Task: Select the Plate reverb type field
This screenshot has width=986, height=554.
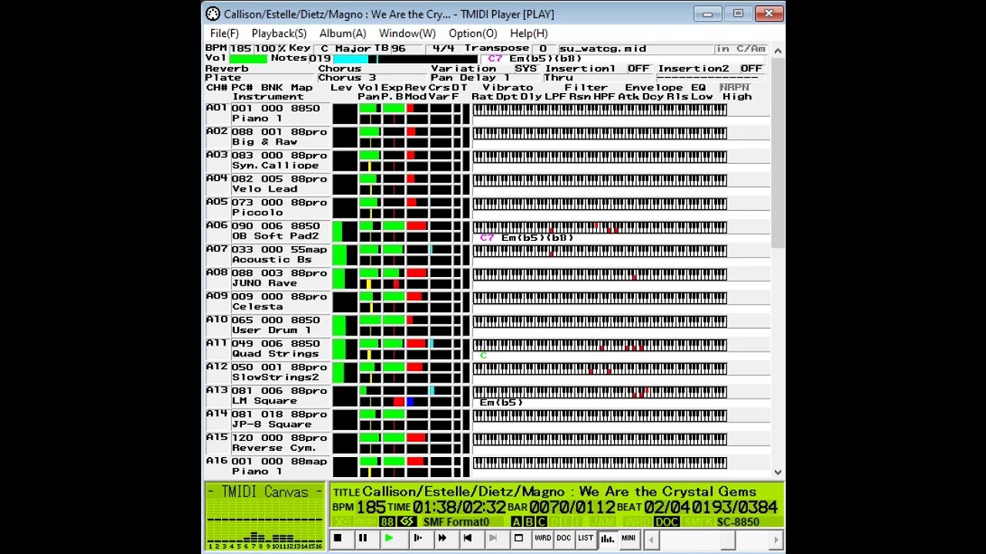Action: point(260,78)
